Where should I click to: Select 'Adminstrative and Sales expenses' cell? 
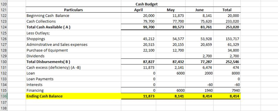(x=73, y=44)
